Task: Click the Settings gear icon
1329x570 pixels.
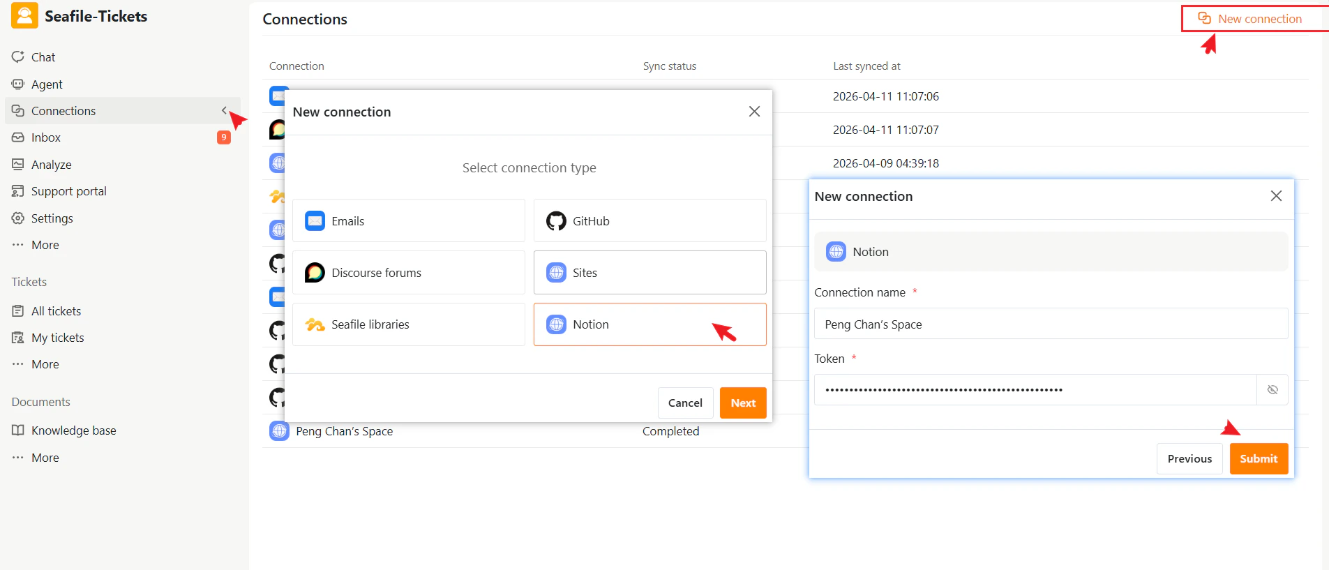Action: click(18, 218)
